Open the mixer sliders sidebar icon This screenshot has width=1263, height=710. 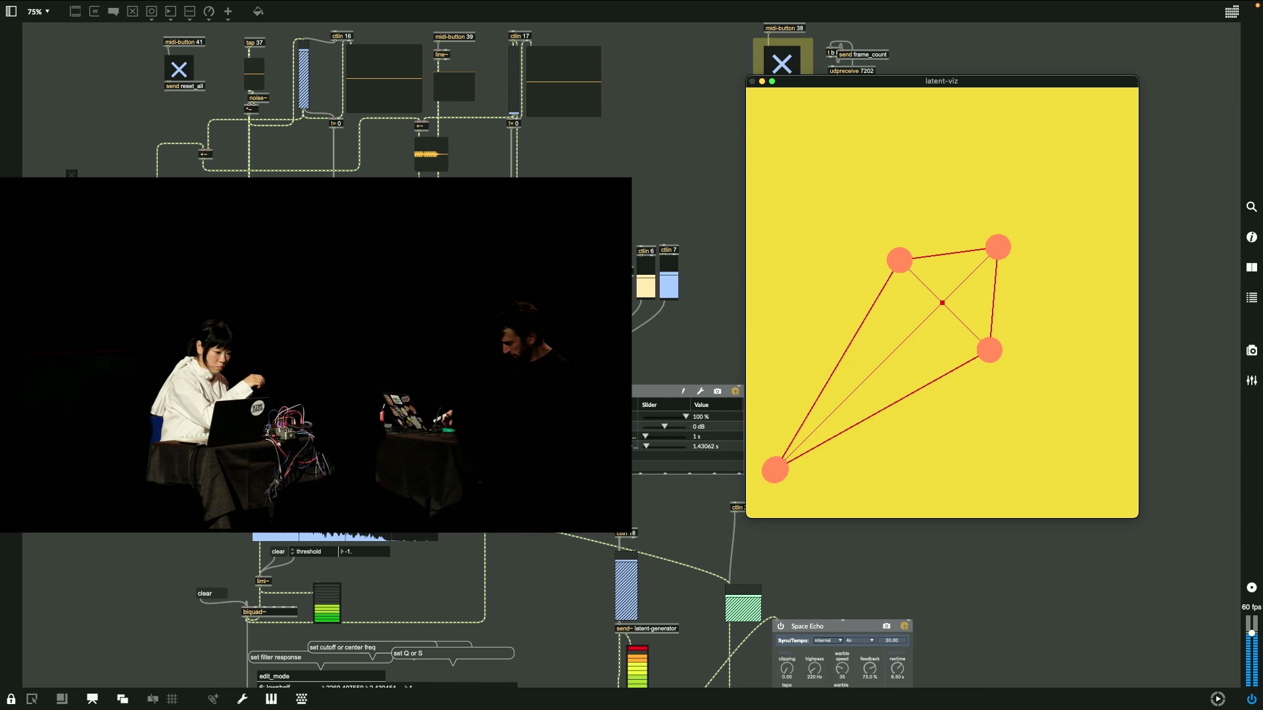(x=1251, y=381)
